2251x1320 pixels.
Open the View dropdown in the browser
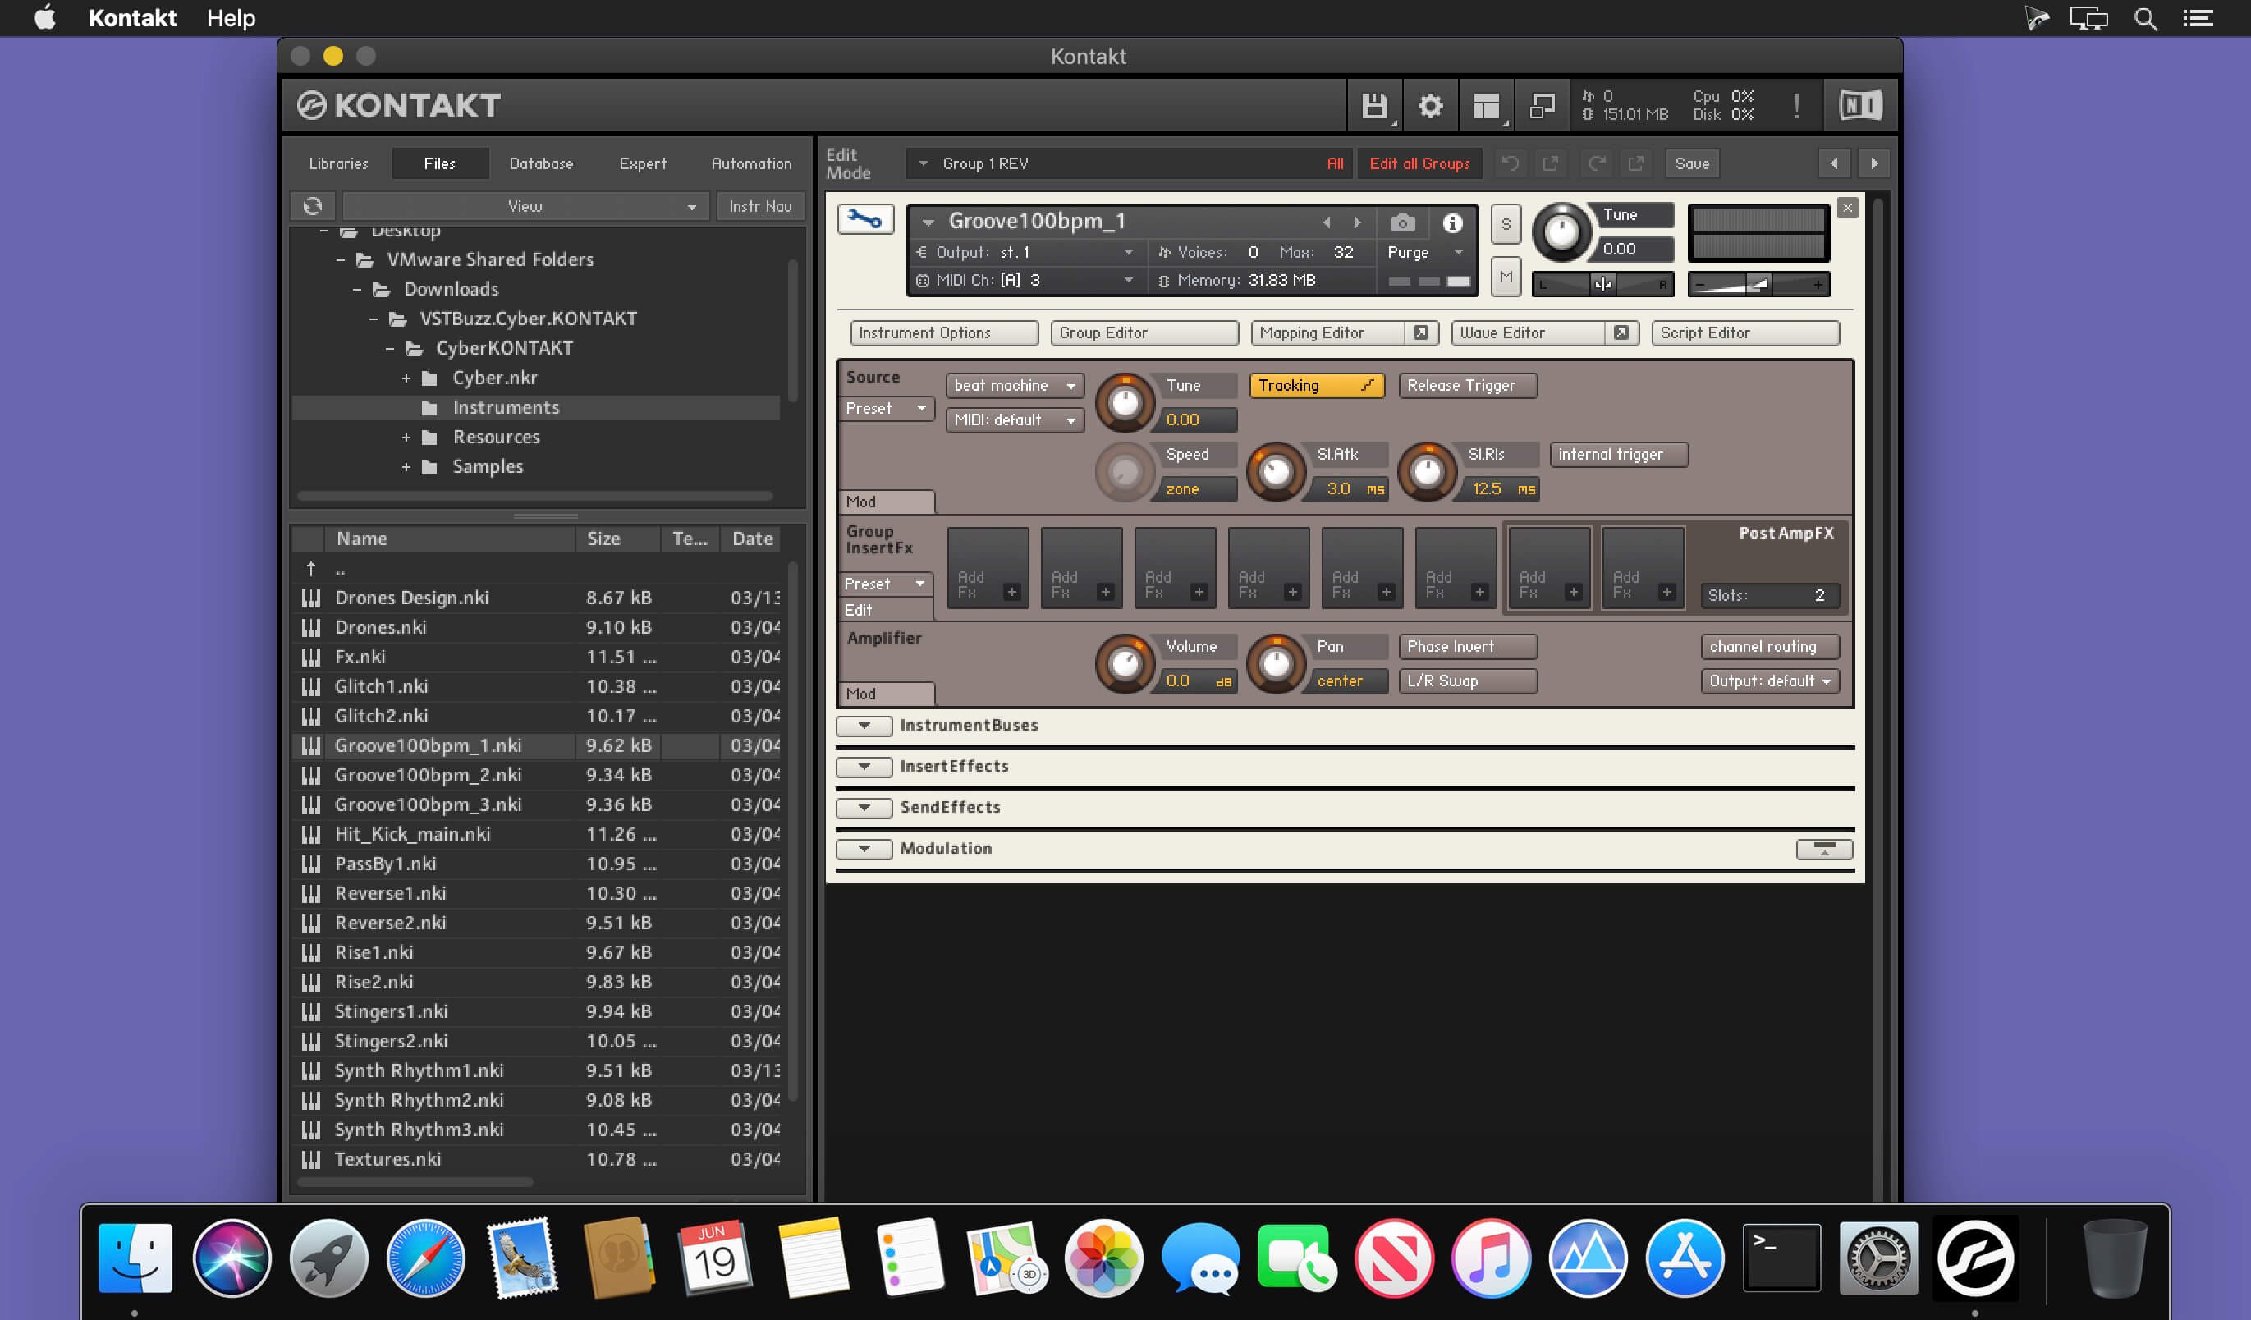pos(525,206)
